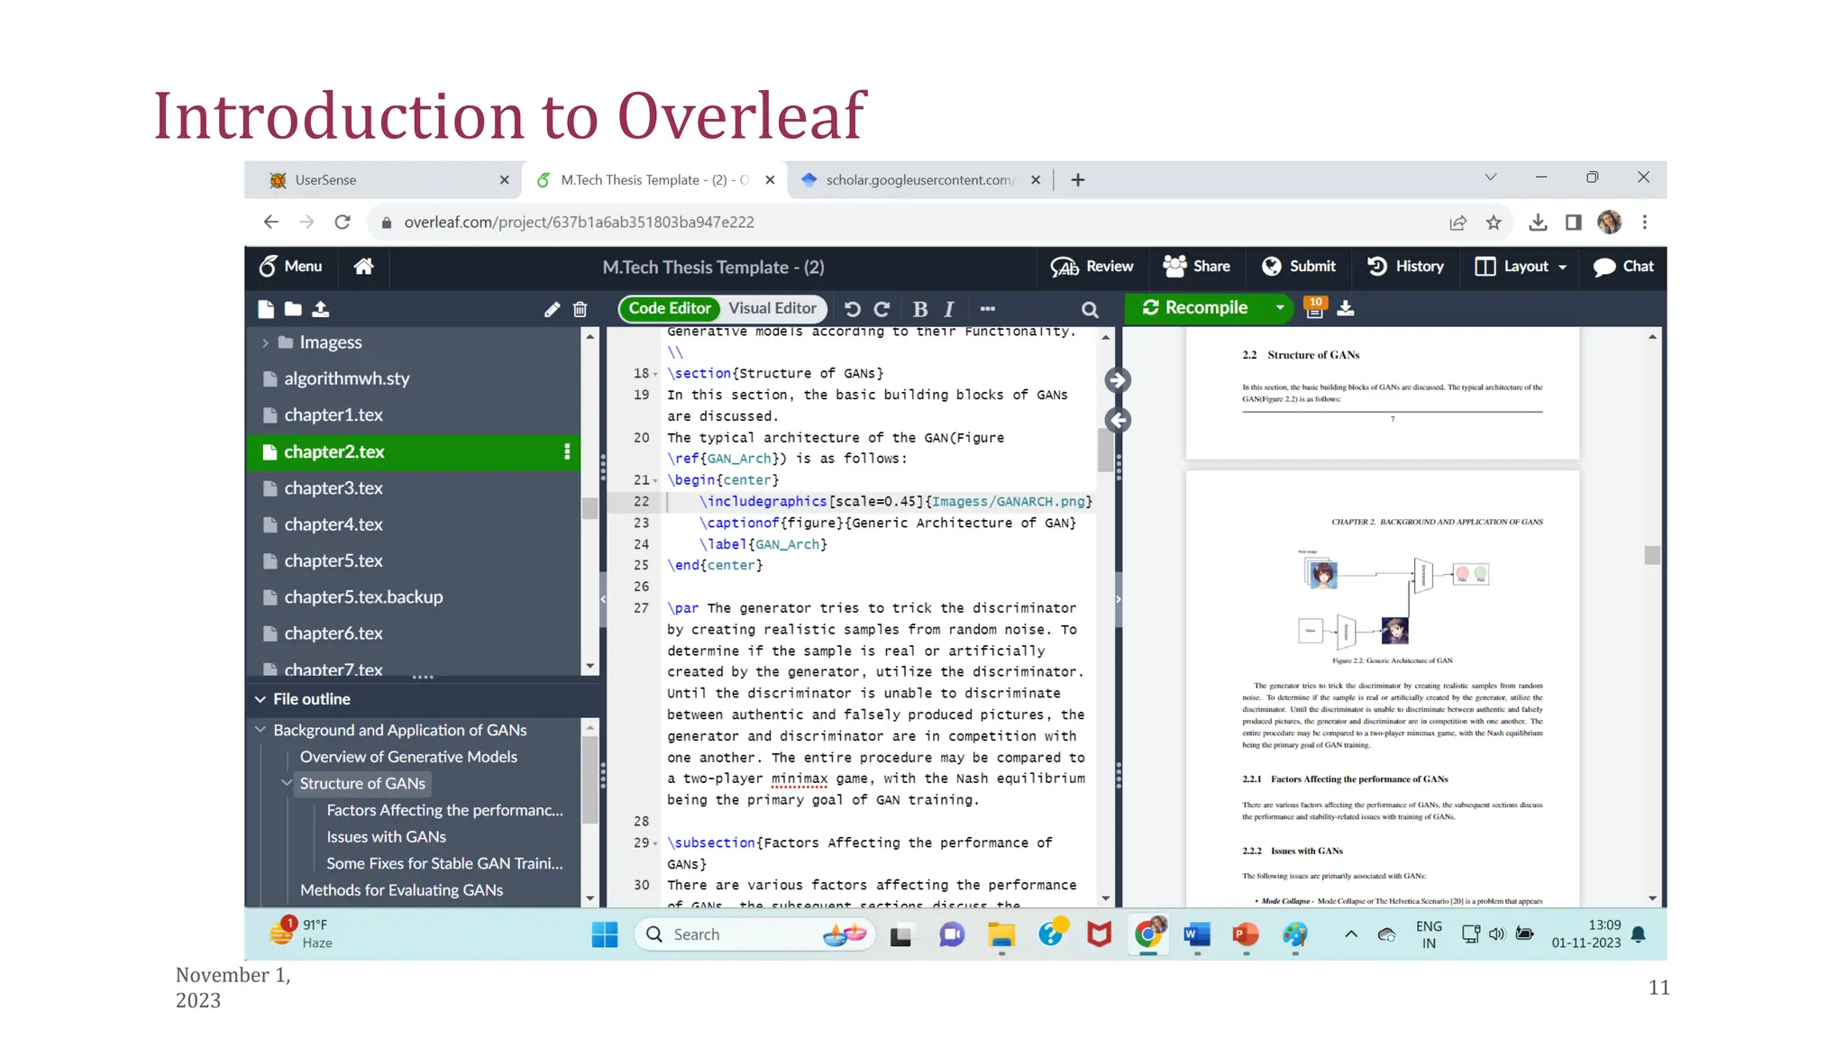Redo the last edit

click(x=882, y=309)
